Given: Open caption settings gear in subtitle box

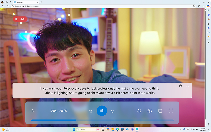Looking at the screenshot, I should pos(180,86).
